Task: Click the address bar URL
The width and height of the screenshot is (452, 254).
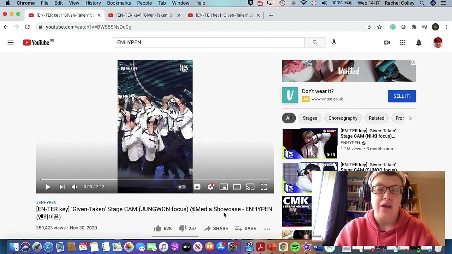Action: click(x=88, y=27)
